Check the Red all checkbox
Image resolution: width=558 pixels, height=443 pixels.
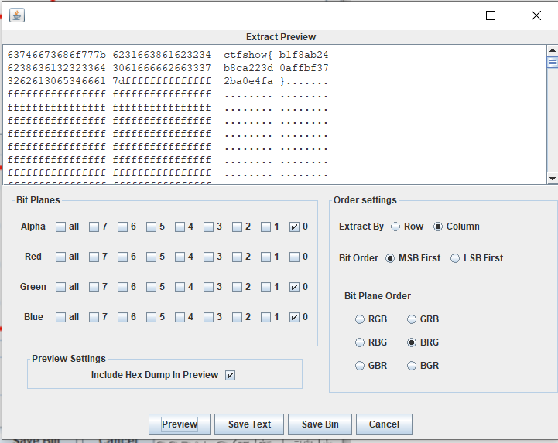(60, 257)
